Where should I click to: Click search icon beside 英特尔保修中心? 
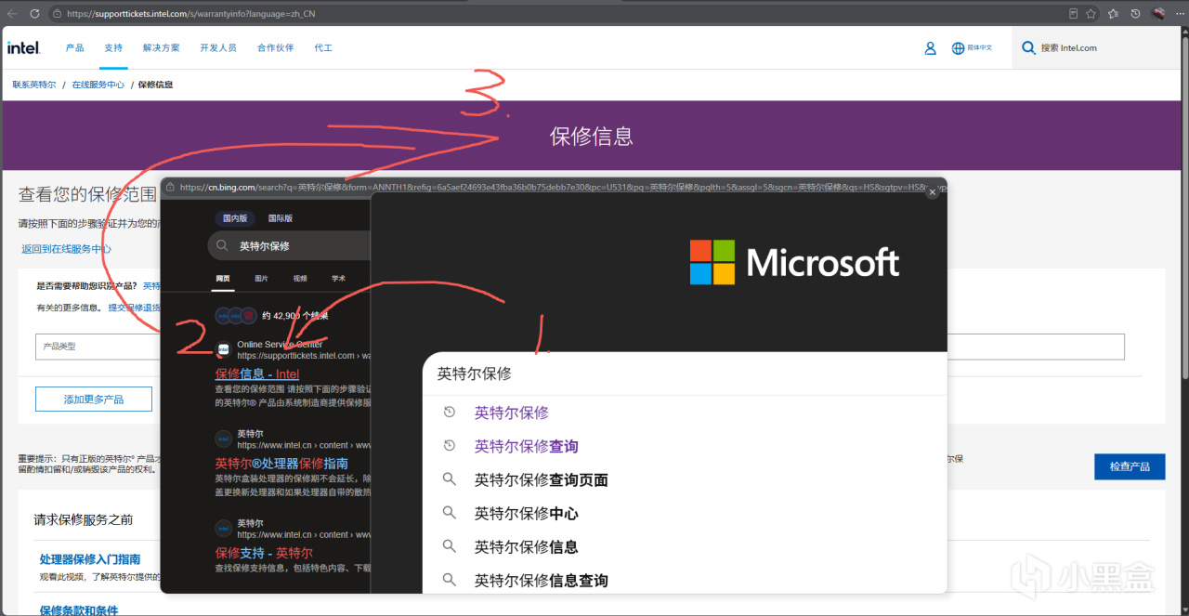(x=449, y=513)
